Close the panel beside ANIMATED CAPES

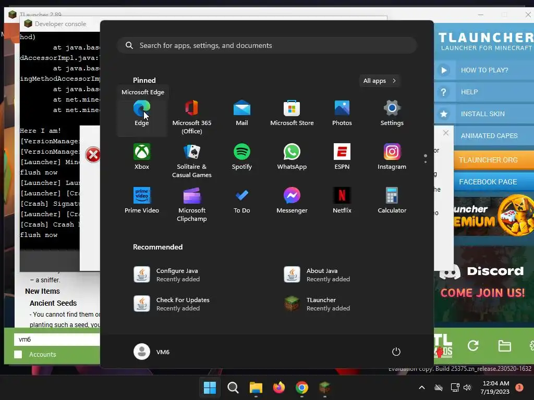point(446,133)
